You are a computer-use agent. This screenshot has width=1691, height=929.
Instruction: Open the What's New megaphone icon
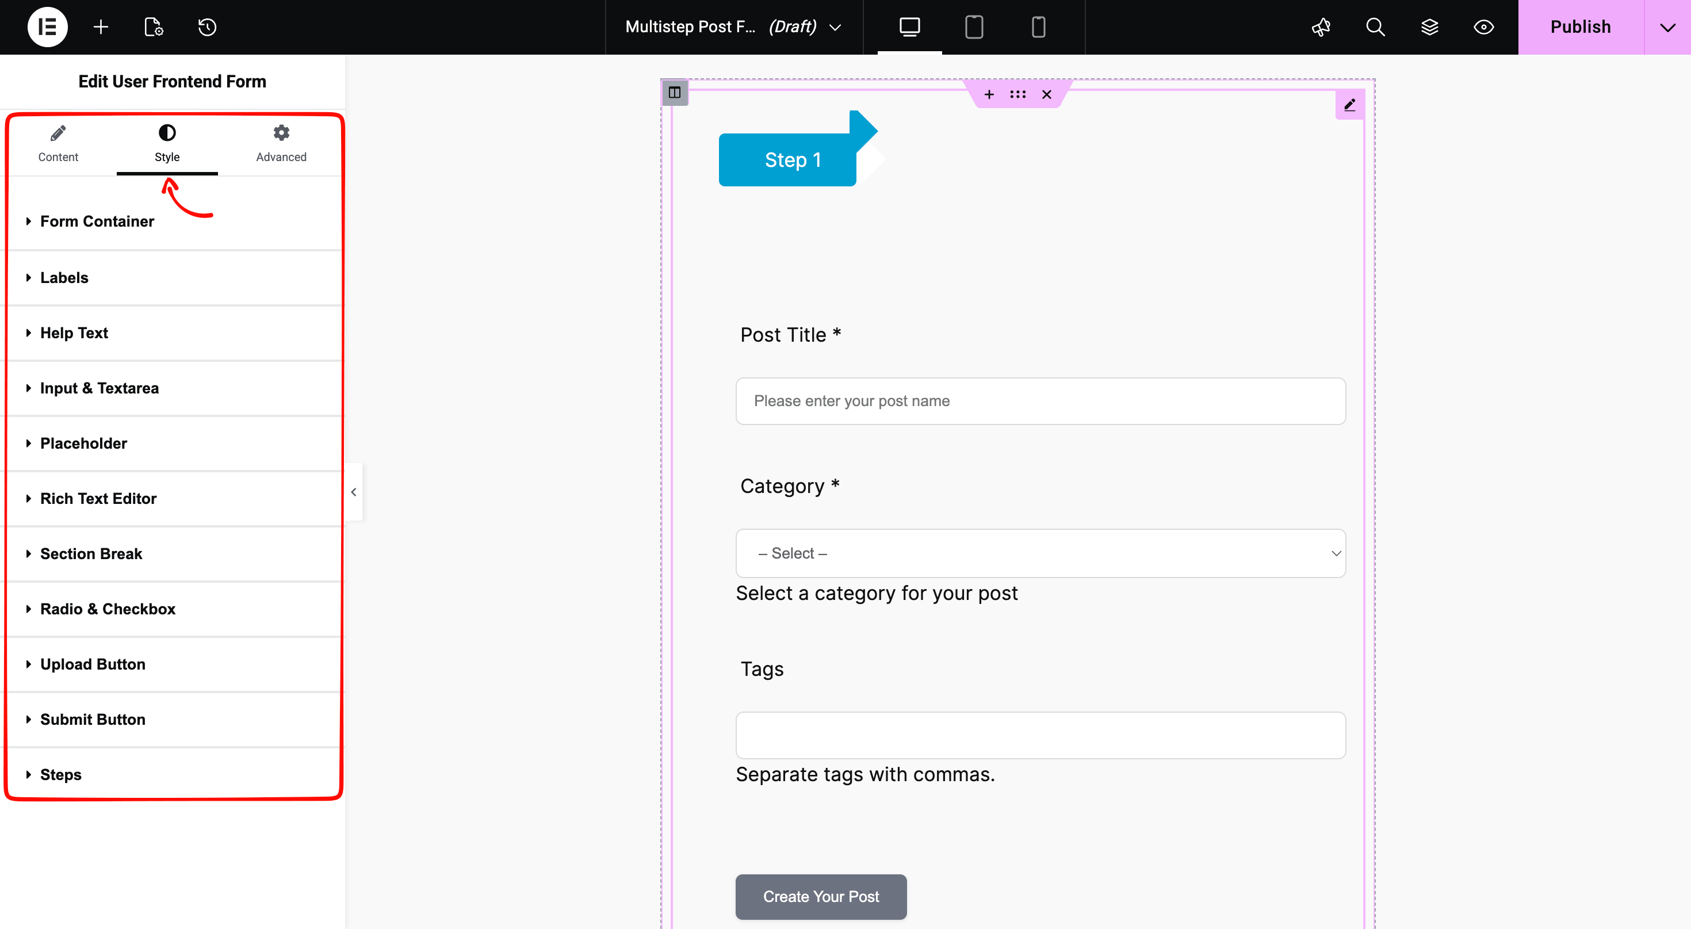[1321, 27]
